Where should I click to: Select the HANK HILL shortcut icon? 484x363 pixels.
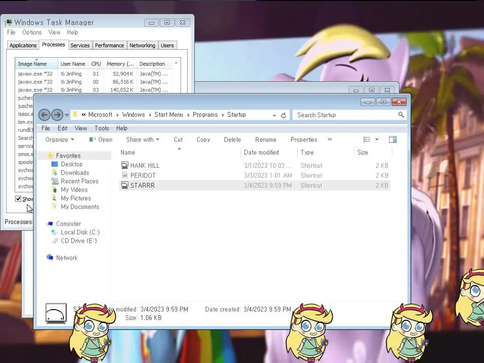(x=124, y=165)
